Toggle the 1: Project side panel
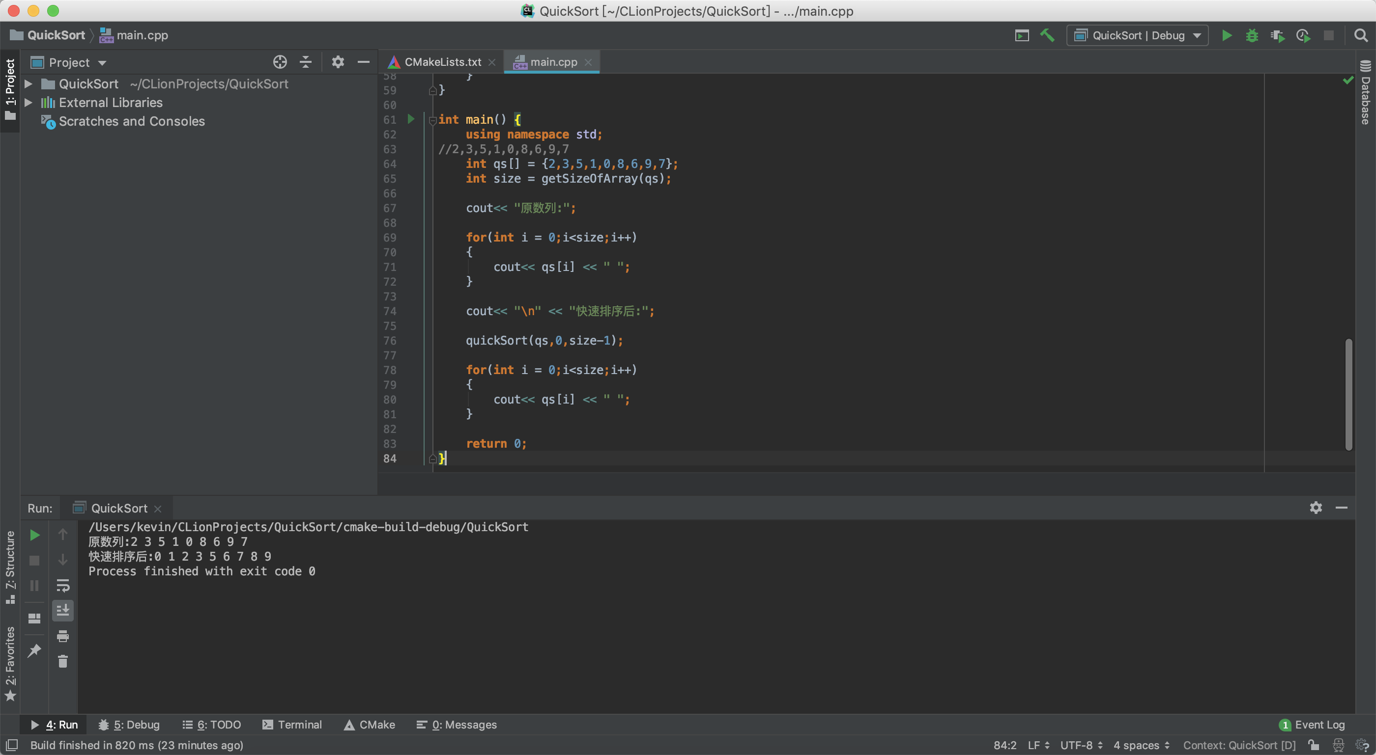Image resolution: width=1376 pixels, height=755 pixels. [10, 89]
